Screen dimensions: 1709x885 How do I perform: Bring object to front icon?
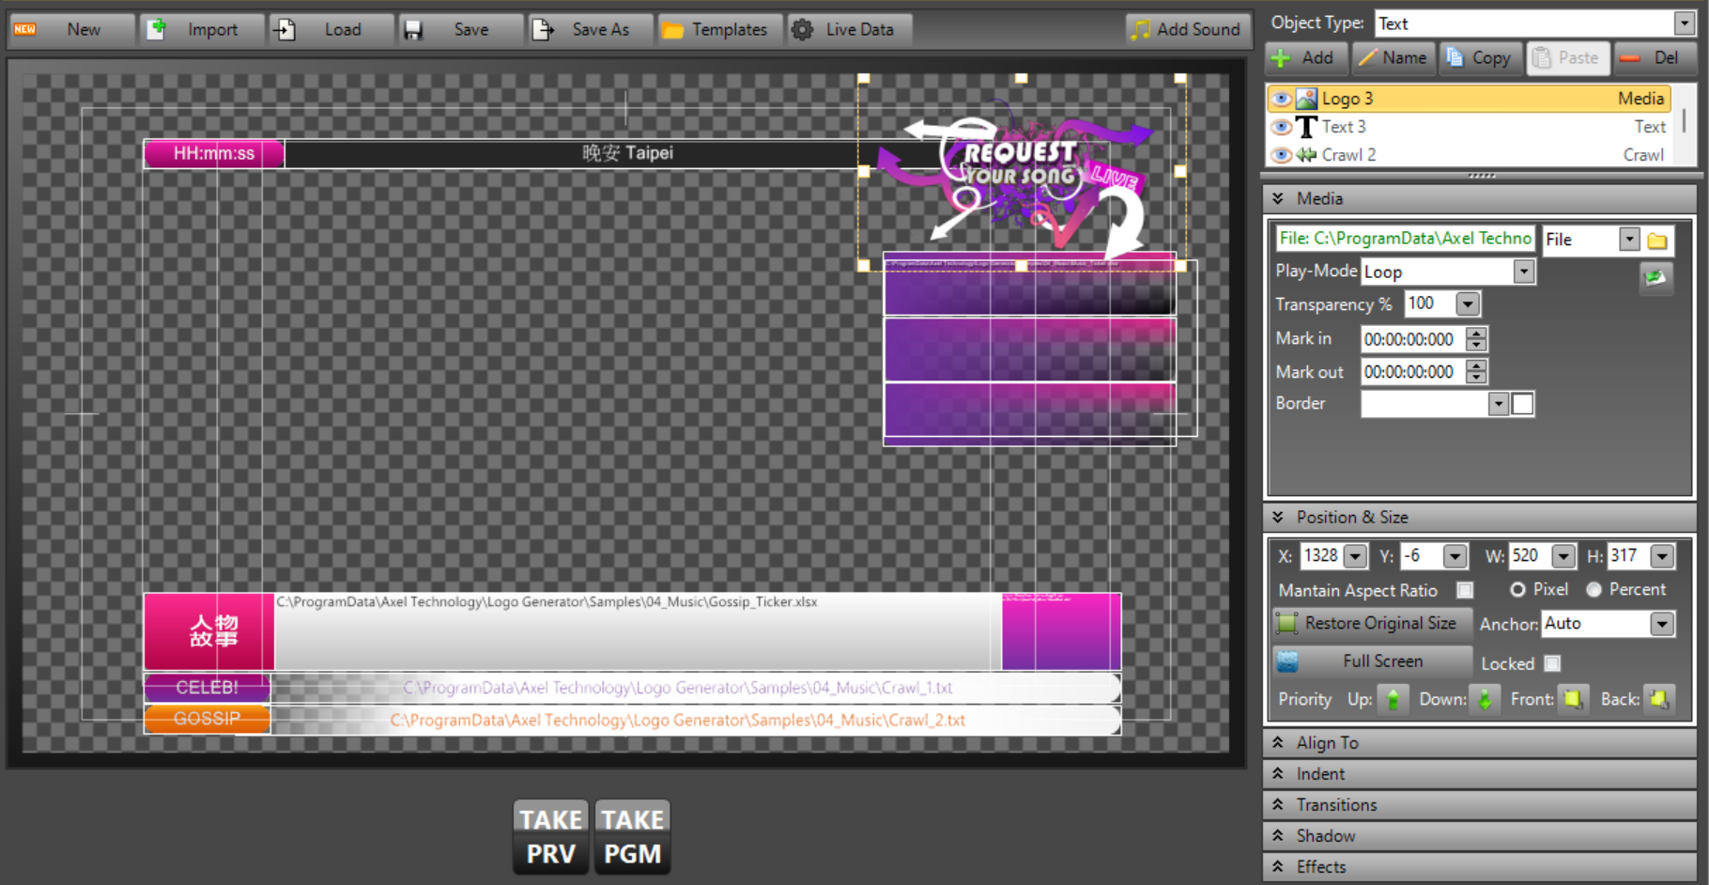pyautogui.click(x=1572, y=699)
